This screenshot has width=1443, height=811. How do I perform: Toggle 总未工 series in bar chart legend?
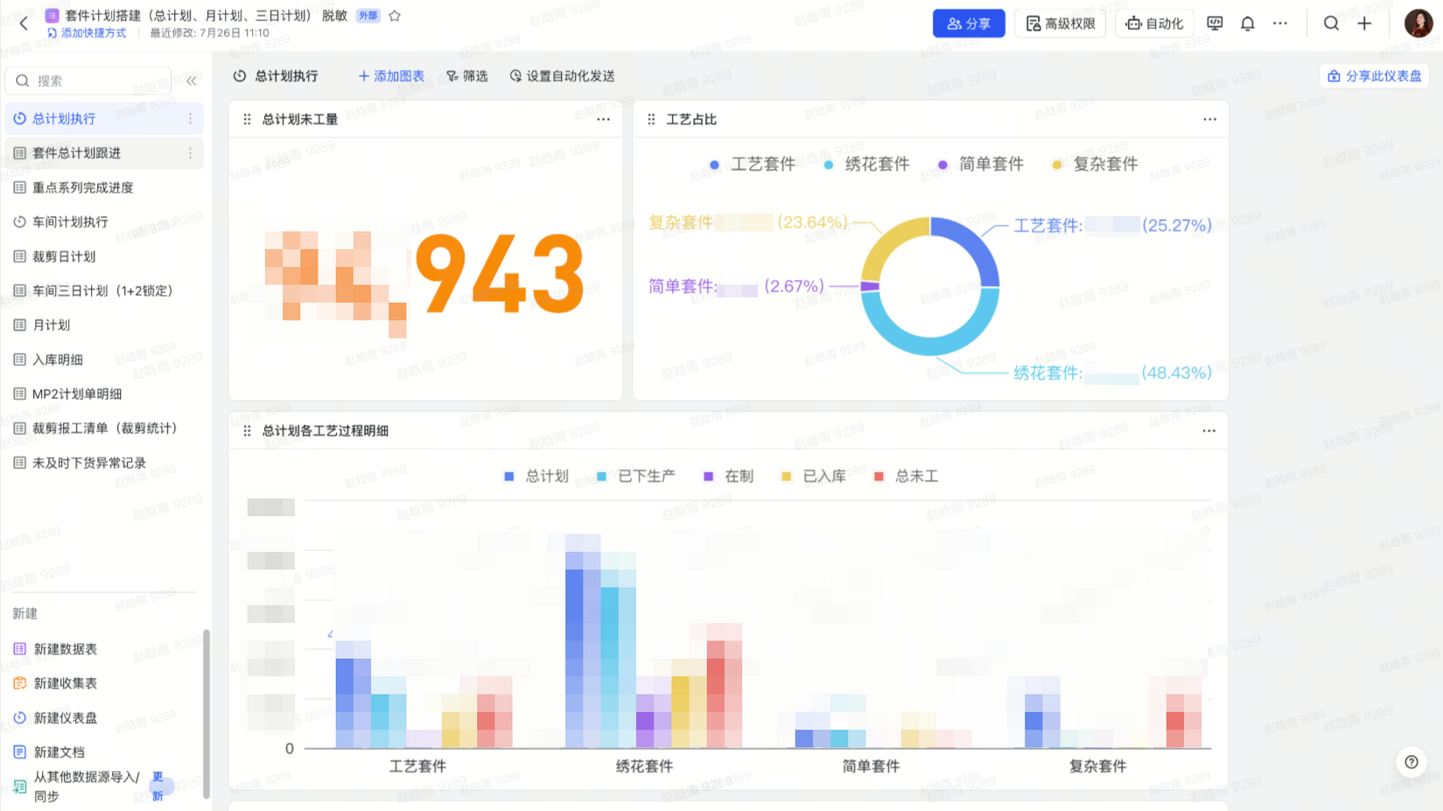click(x=907, y=476)
